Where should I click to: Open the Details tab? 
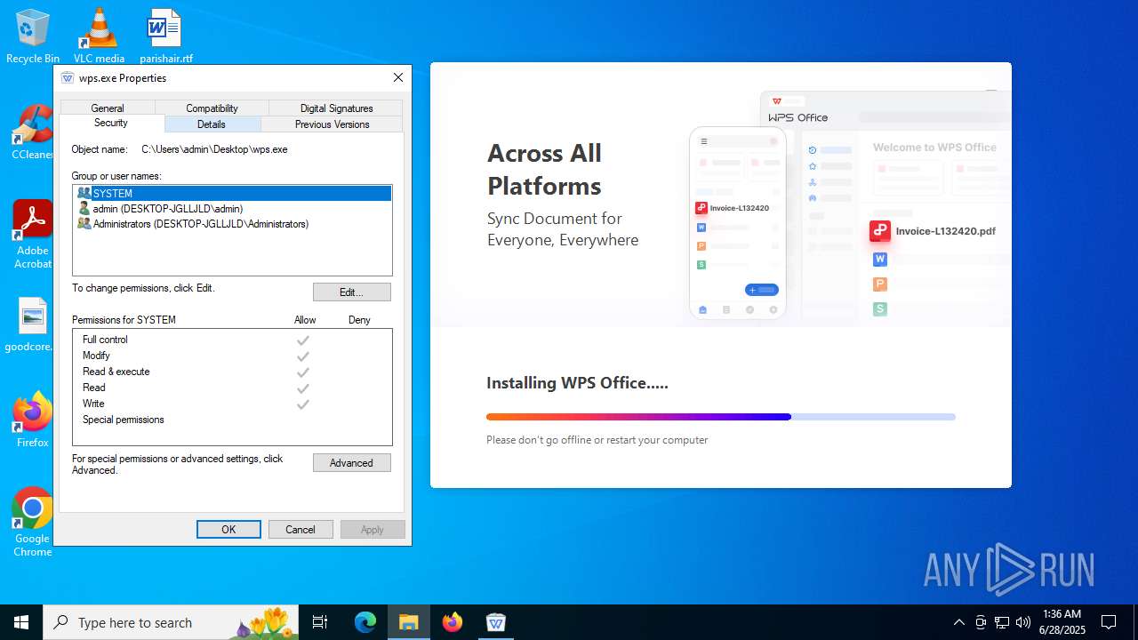212,124
